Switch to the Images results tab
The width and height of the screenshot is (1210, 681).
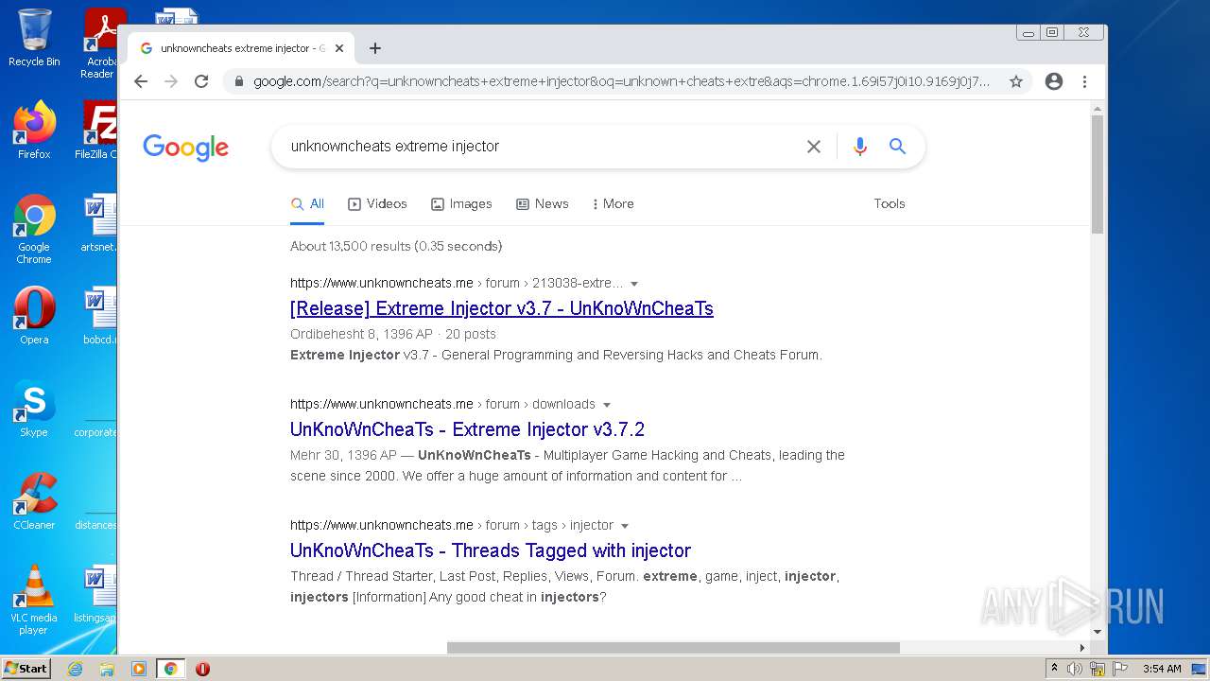click(461, 203)
